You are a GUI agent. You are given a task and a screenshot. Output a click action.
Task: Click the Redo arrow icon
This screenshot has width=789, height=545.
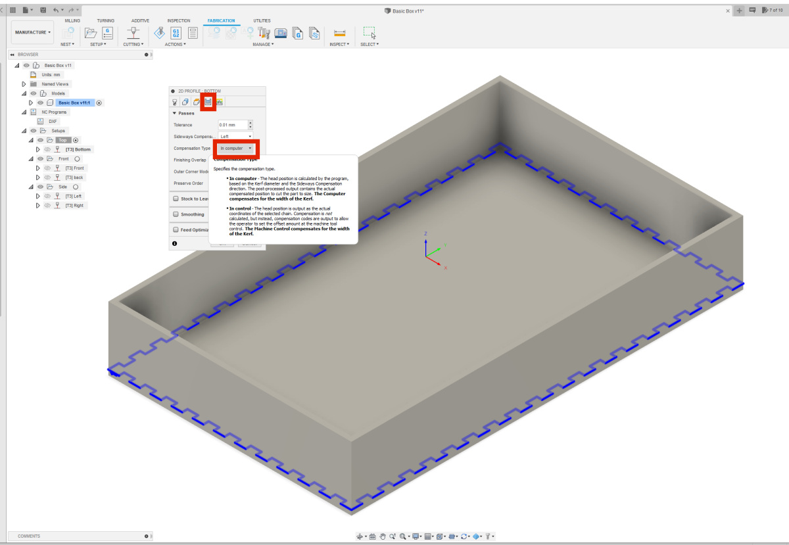(71, 11)
